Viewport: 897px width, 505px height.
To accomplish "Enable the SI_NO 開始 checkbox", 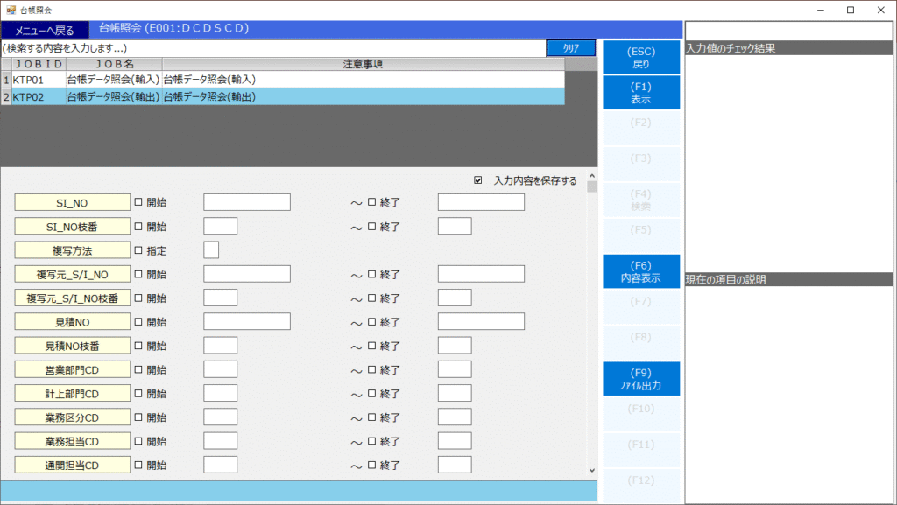I will click(x=138, y=202).
